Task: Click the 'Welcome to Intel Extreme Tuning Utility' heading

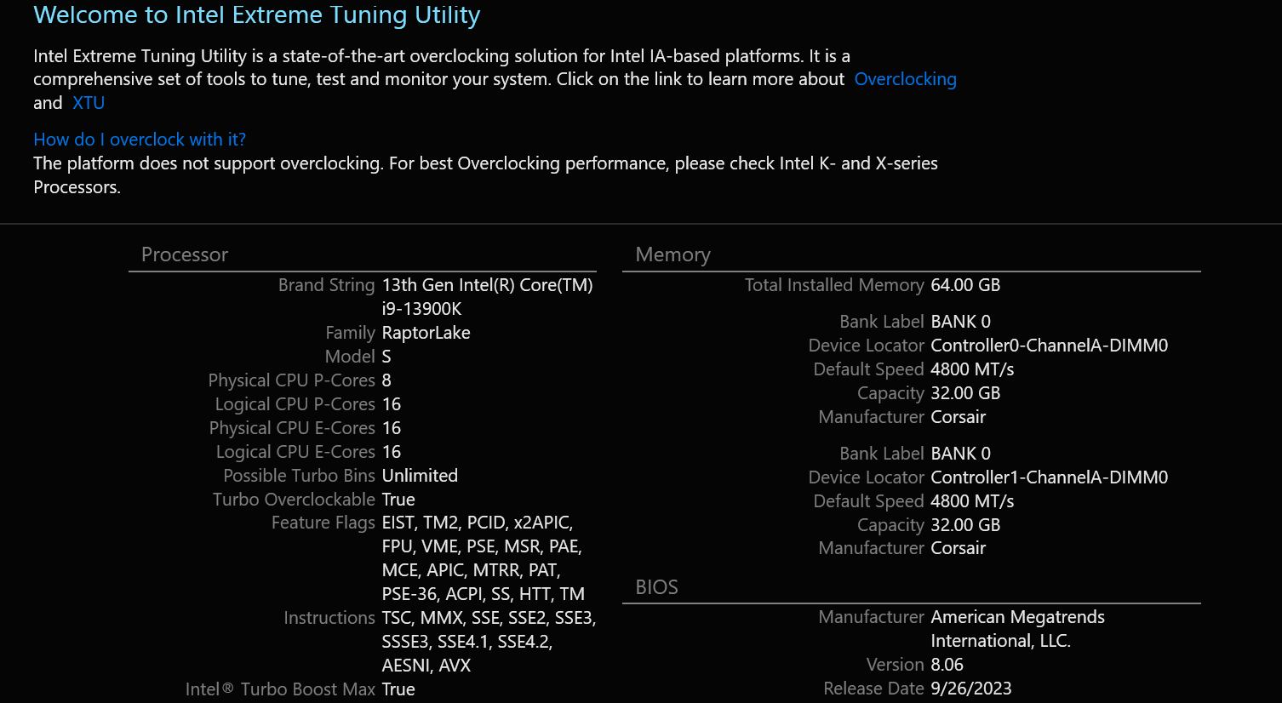Action: point(257,15)
